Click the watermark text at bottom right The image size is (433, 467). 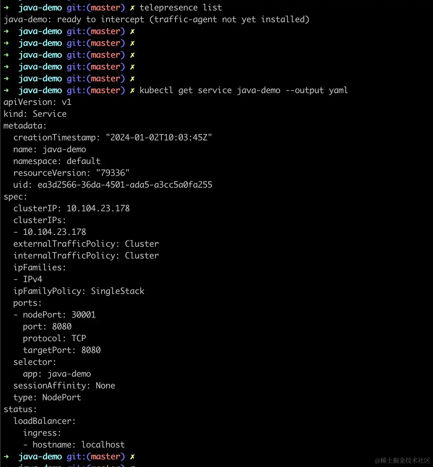[402, 460]
